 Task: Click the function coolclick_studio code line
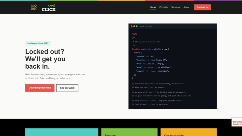coord(150,49)
